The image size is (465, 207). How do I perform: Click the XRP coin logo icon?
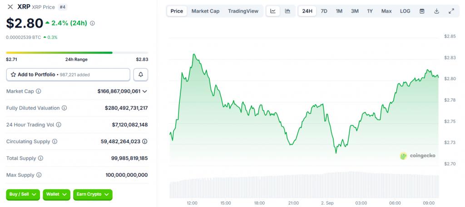pos(10,7)
